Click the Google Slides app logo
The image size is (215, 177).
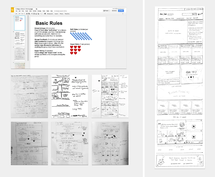coord(13,10)
